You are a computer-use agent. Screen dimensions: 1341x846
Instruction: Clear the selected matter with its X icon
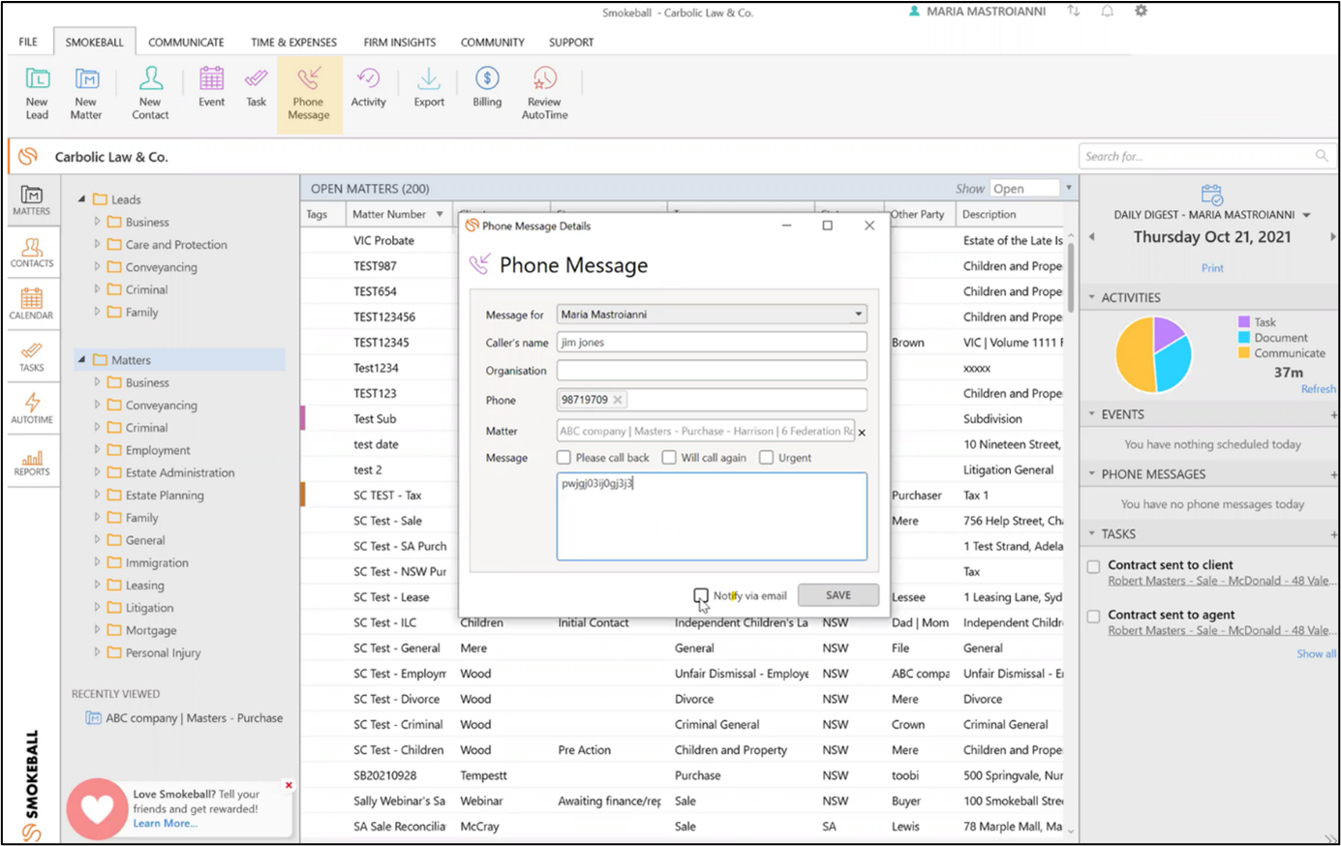pos(862,433)
